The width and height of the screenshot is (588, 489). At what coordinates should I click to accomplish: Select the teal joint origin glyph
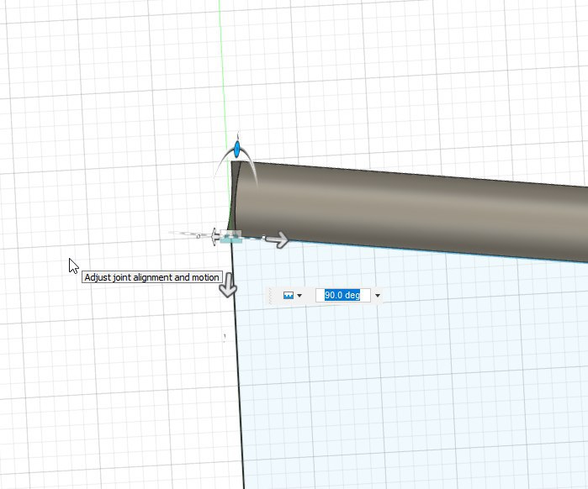tap(231, 237)
